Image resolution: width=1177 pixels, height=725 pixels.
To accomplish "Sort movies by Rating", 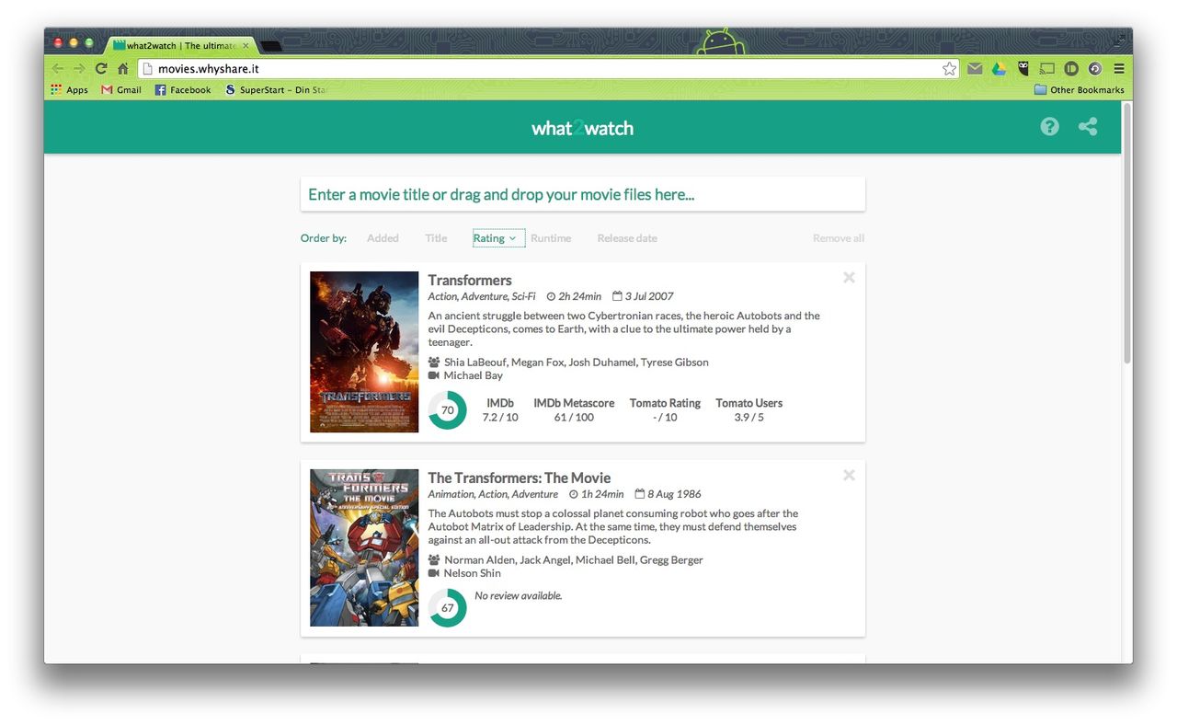I will pyautogui.click(x=498, y=238).
